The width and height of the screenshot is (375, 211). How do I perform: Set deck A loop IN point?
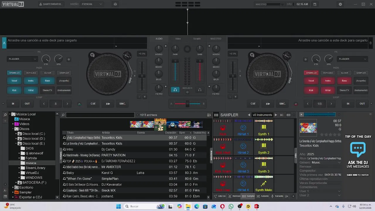point(13,104)
